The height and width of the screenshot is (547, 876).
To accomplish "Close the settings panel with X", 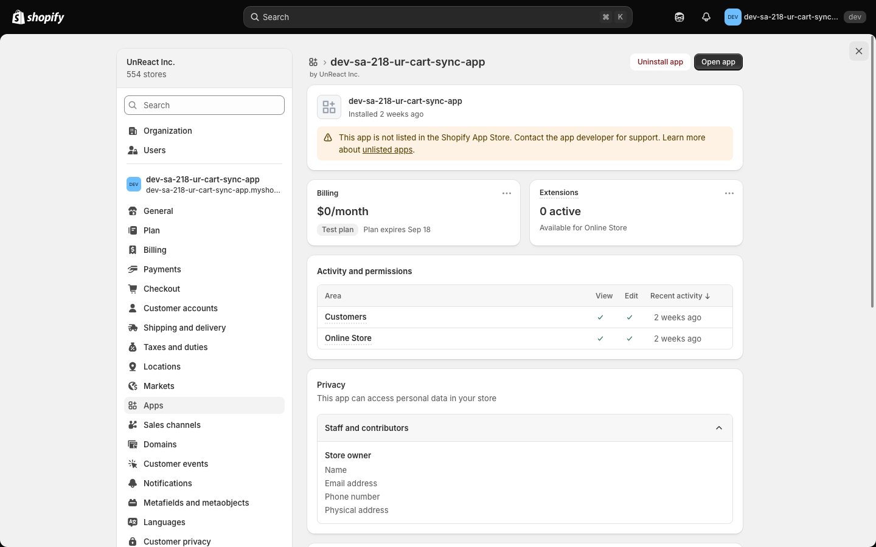I will pyautogui.click(x=859, y=51).
